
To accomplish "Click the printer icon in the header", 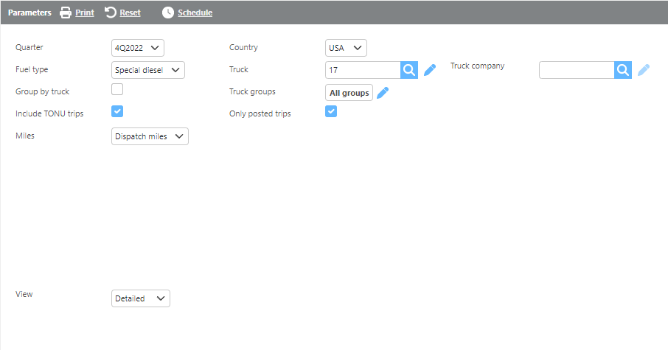I will 66,13.
